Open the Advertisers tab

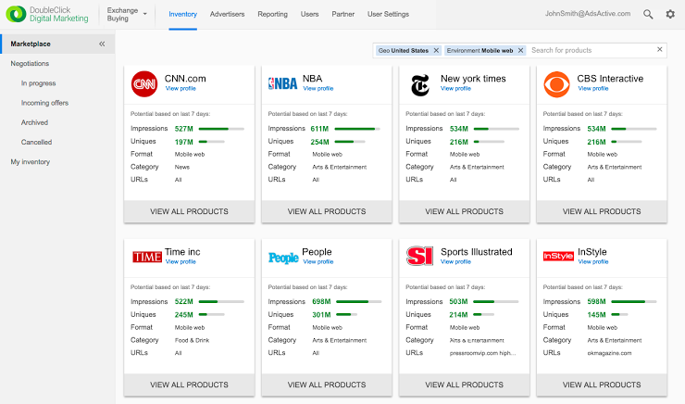click(227, 15)
